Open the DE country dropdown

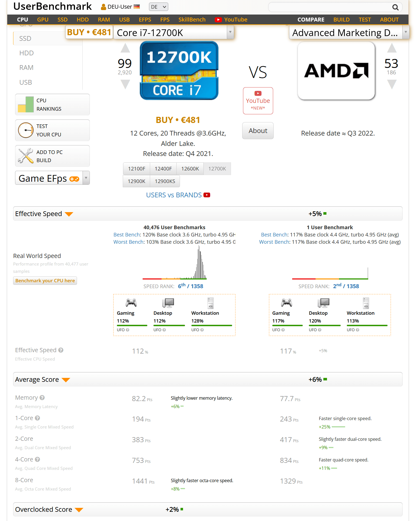[x=158, y=7]
